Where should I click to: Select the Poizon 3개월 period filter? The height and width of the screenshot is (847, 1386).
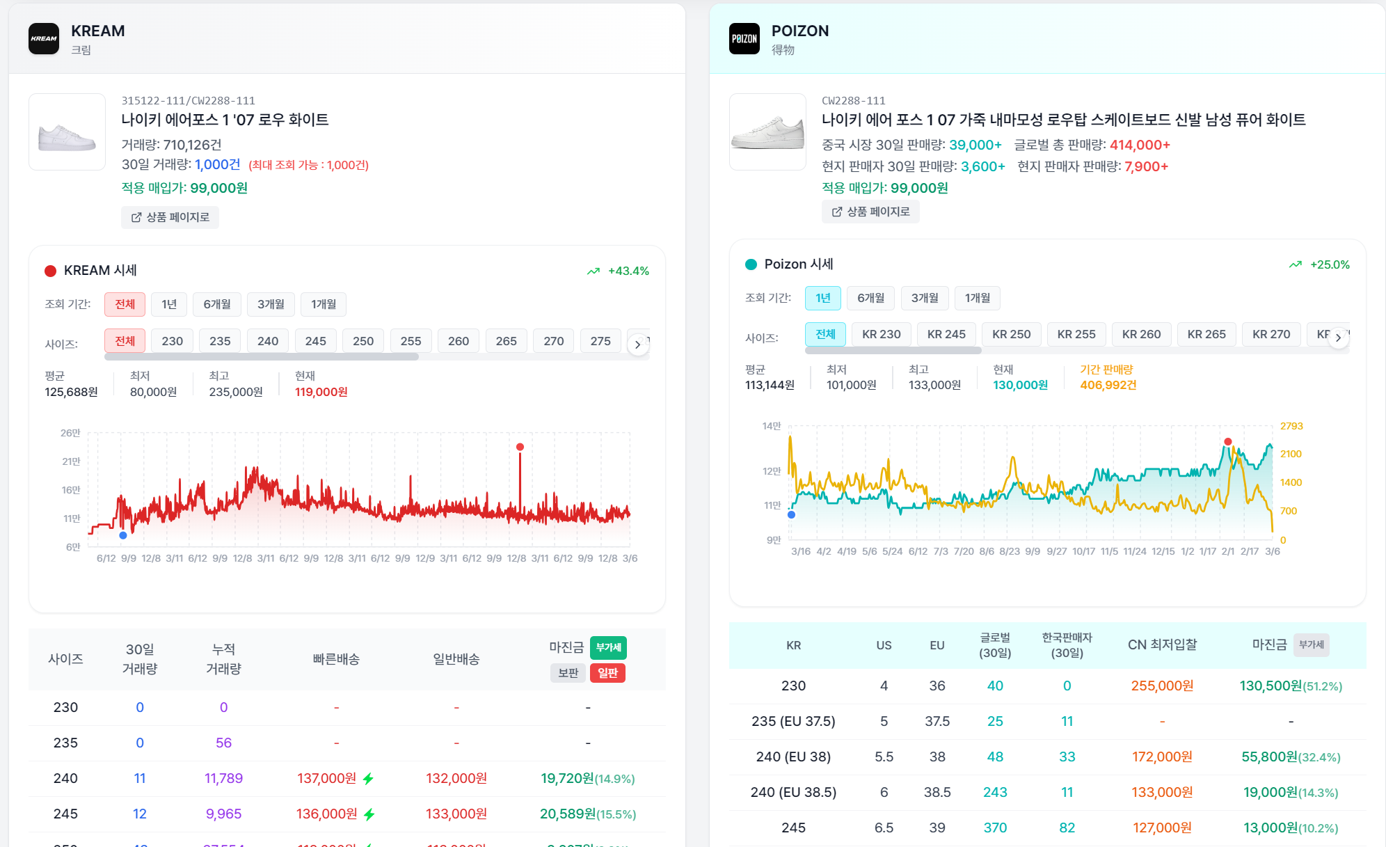(x=925, y=298)
